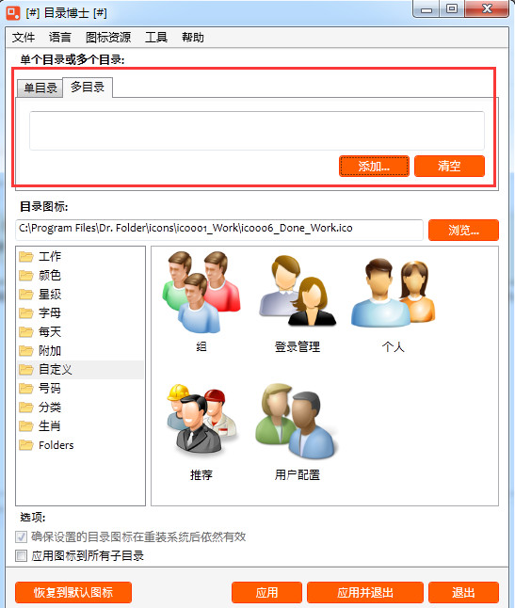Choose the 用户配置 user profile icon
Viewport: 515px width, 608px height.
click(x=298, y=421)
